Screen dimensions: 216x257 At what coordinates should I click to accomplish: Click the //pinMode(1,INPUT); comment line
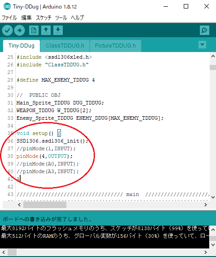point(46,148)
